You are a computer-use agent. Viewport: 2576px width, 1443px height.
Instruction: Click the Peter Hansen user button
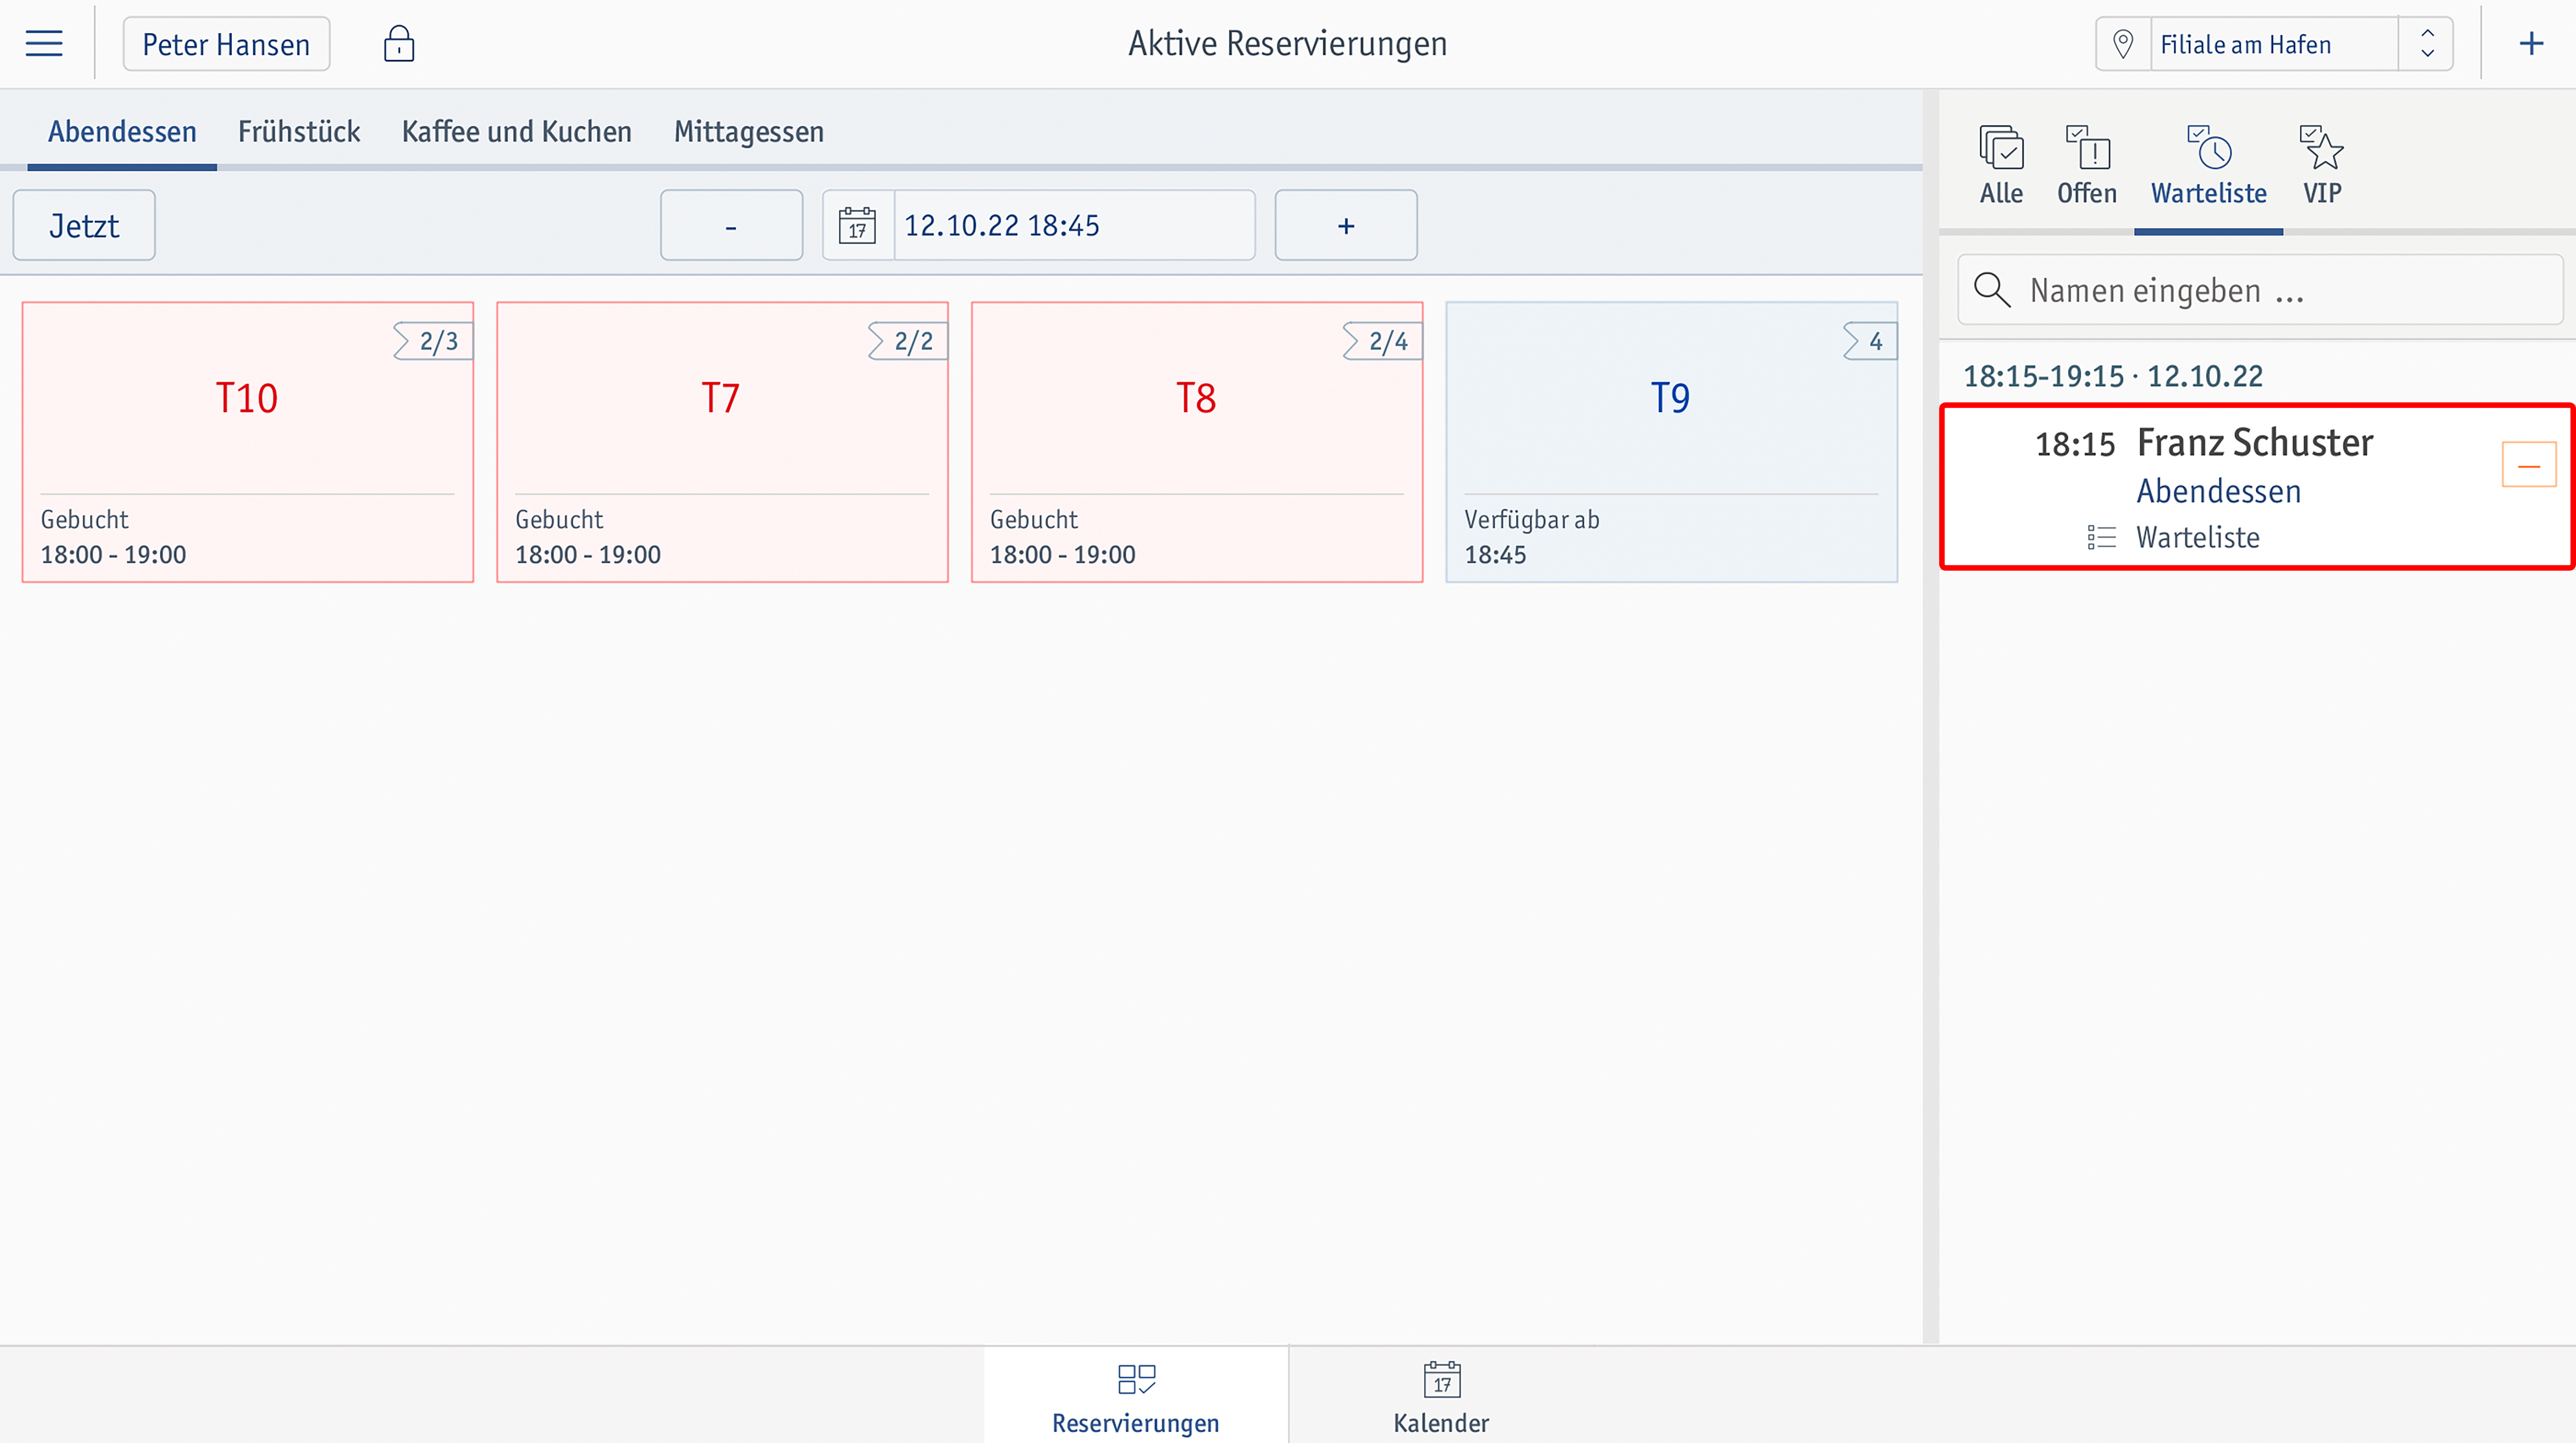226,44
